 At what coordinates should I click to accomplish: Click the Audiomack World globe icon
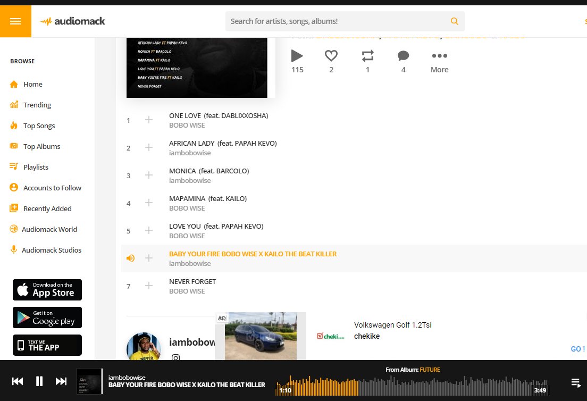(14, 229)
